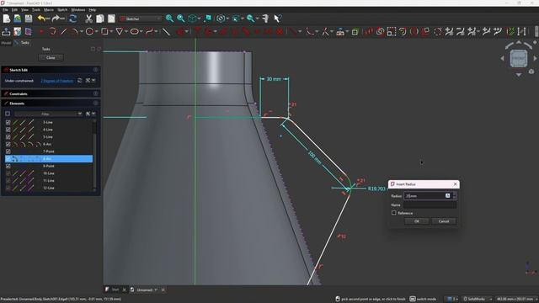Click the degrees of freedom link

pyautogui.click(x=57, y=81)
